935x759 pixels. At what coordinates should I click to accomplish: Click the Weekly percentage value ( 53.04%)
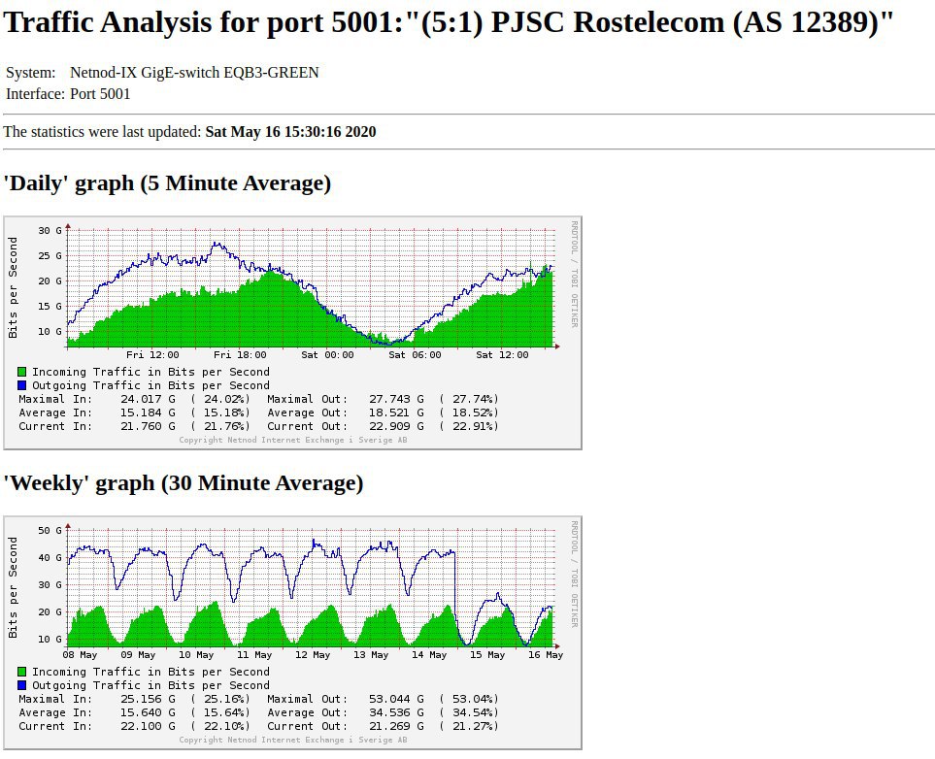[x=469, y=699]
